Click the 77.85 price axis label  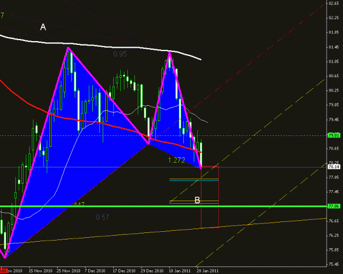334,177
